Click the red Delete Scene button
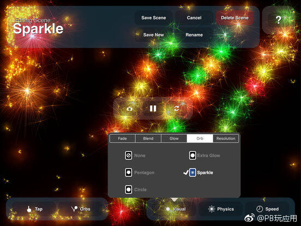The height and width of the screenshot is (226, 301). pyautogui.click(x=234, y=17)
